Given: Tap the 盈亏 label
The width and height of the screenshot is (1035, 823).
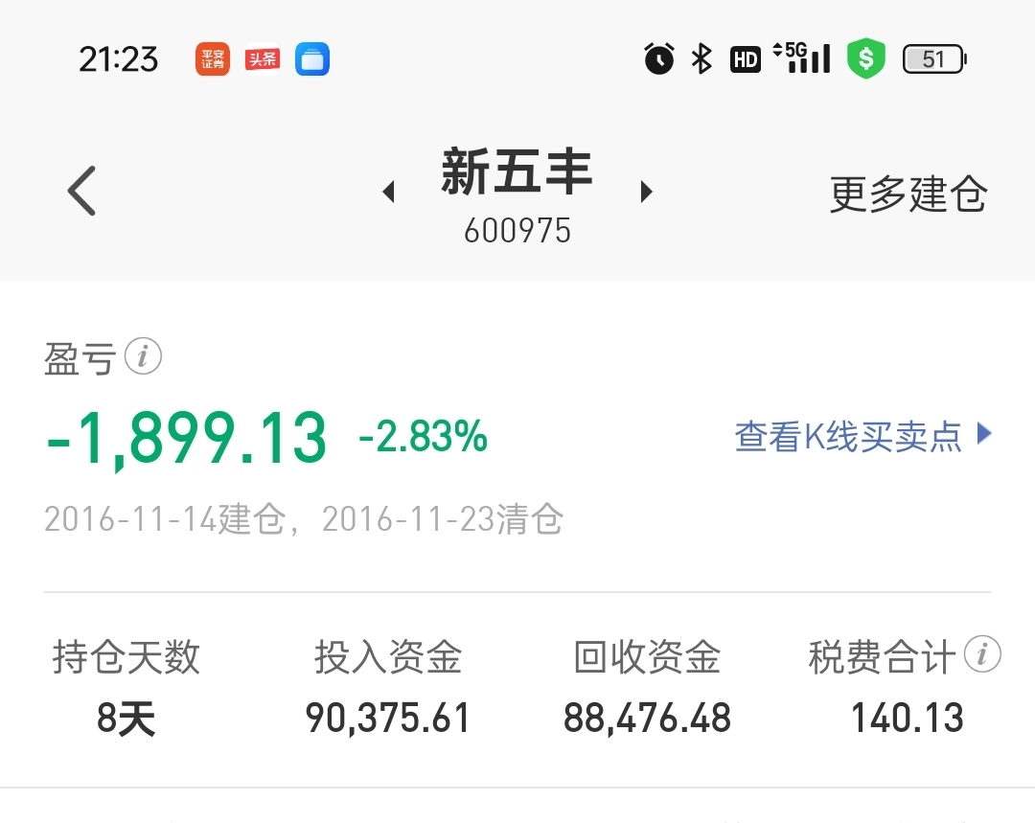Looking at the screenshot, I should point(80,358).
